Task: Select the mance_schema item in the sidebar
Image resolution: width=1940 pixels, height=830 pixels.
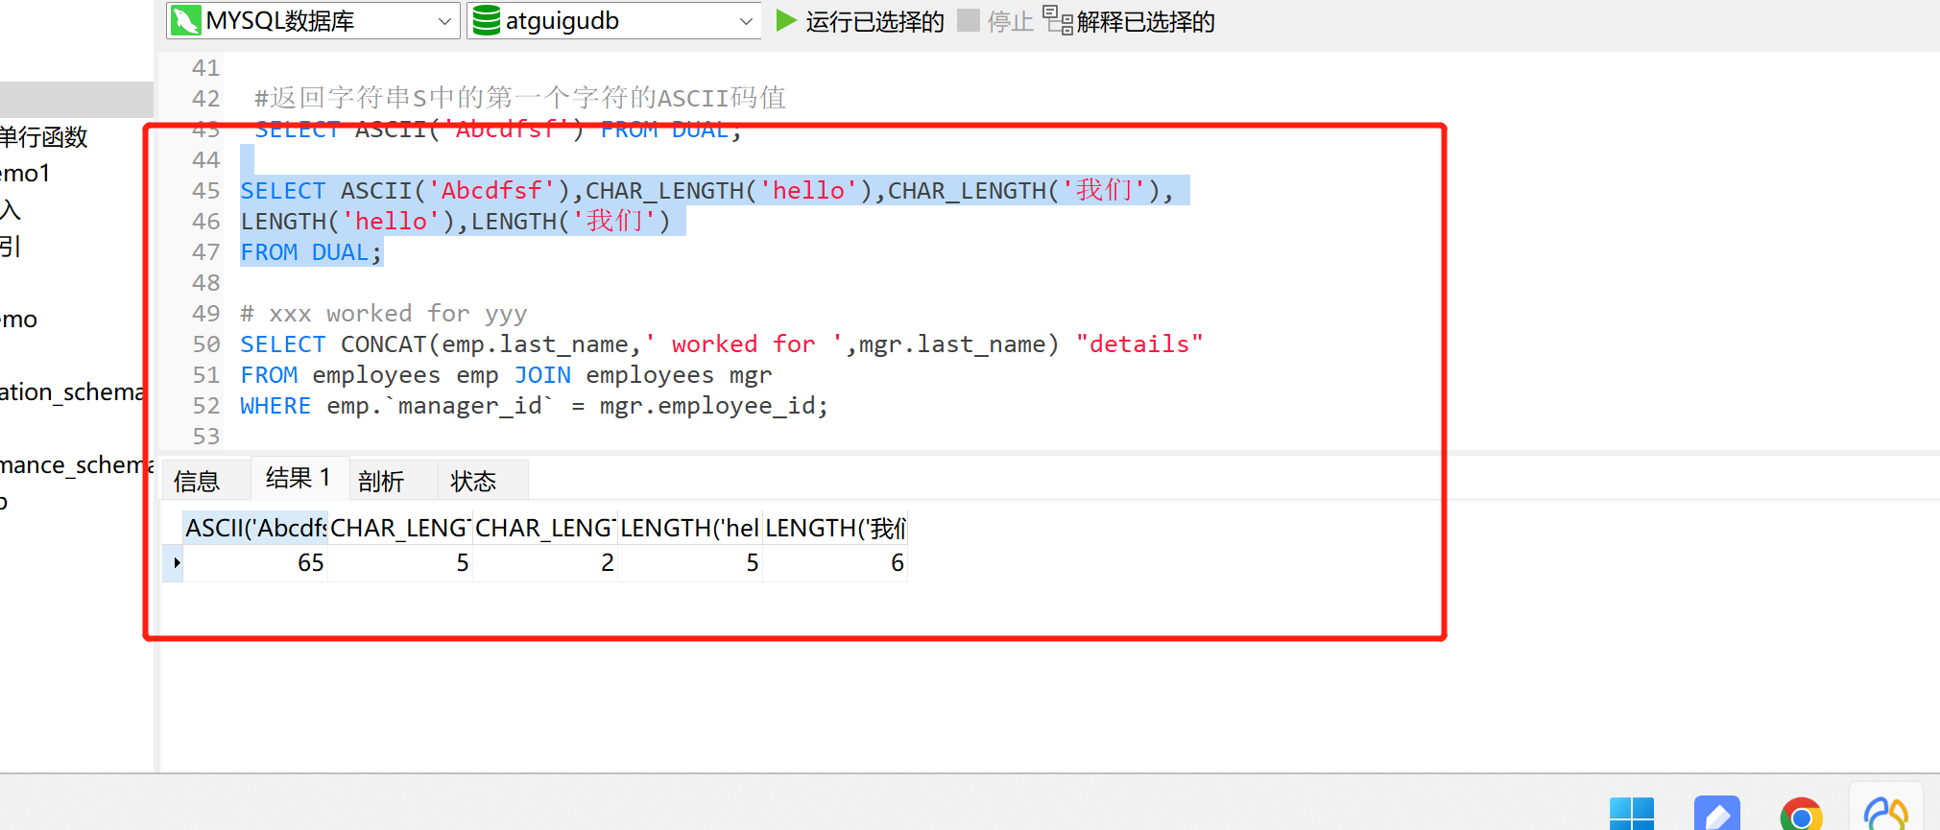Action: (x=77, y=465)
